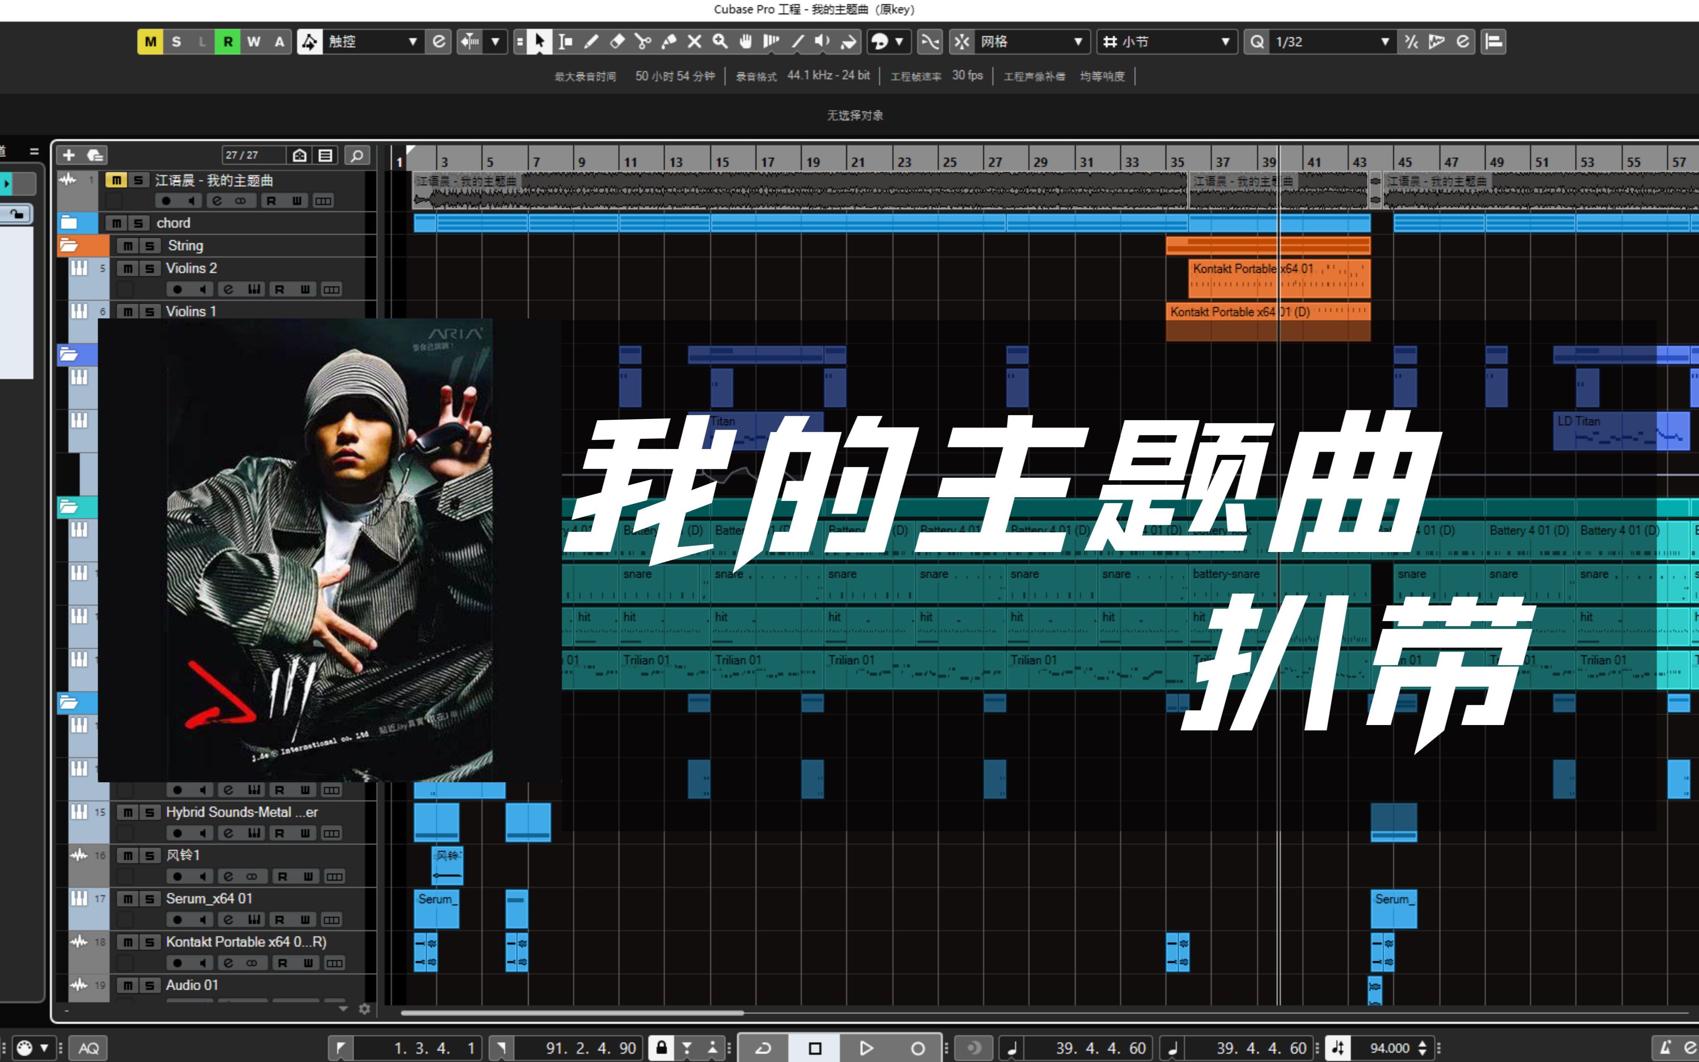Select the Erase tool

[x=618, y=42]
